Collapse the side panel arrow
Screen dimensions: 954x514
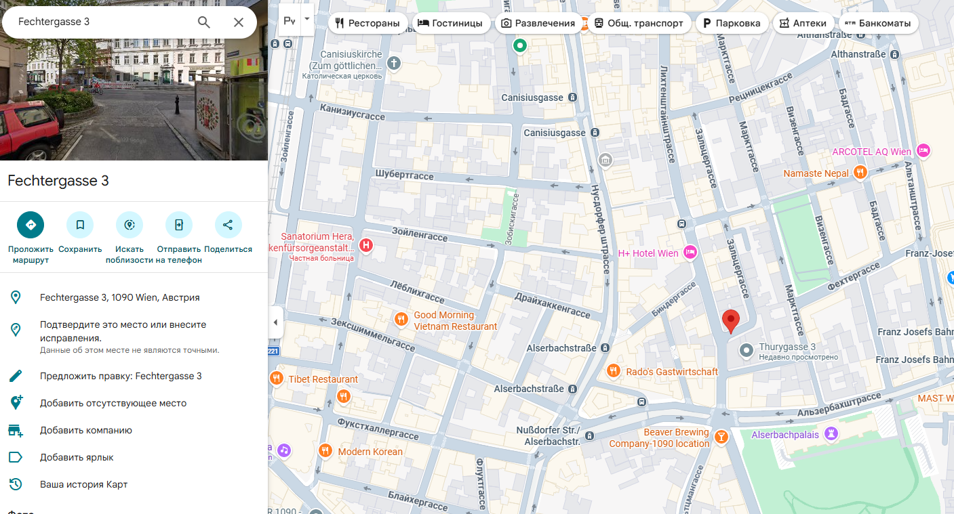(x=275, y=322)
